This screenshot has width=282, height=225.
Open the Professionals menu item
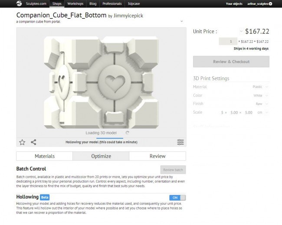pyautogui.click(x=112, y=3)
